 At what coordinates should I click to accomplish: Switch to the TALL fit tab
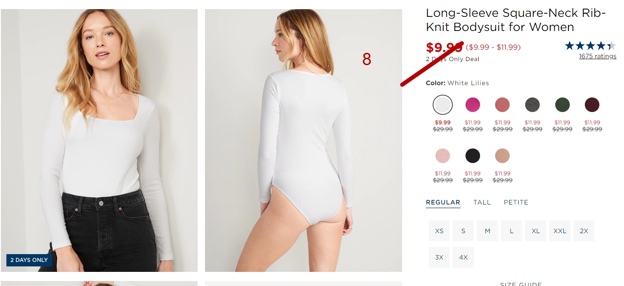tap(482, 202)
